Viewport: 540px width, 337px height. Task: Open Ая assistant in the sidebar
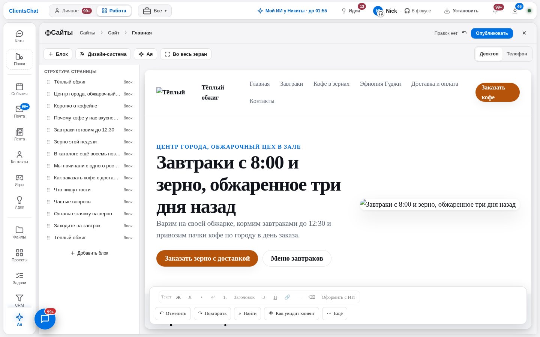19,320
